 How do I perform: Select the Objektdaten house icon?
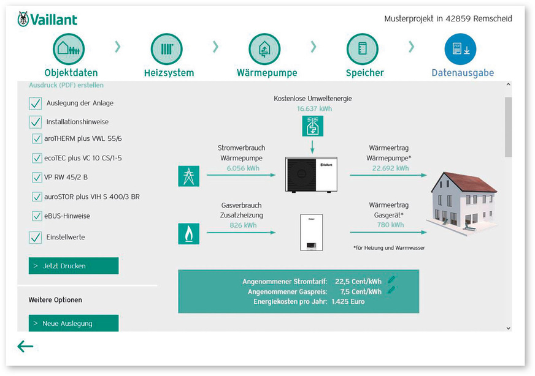68,48
